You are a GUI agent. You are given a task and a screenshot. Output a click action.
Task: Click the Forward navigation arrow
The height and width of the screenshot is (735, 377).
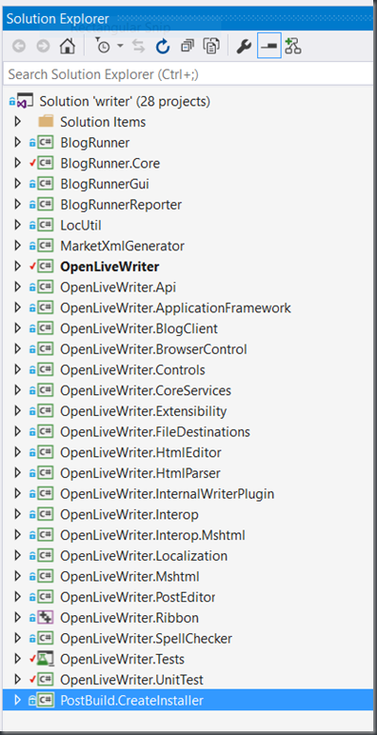[x=43, y=46]
